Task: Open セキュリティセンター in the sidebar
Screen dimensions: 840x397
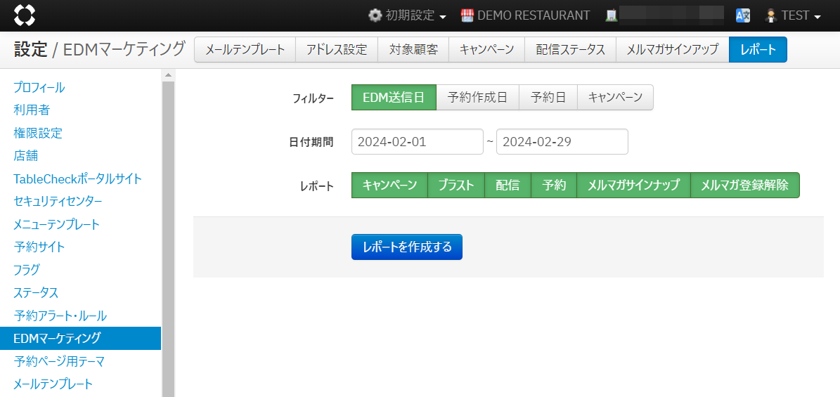Action: click(x=58, y=202)
